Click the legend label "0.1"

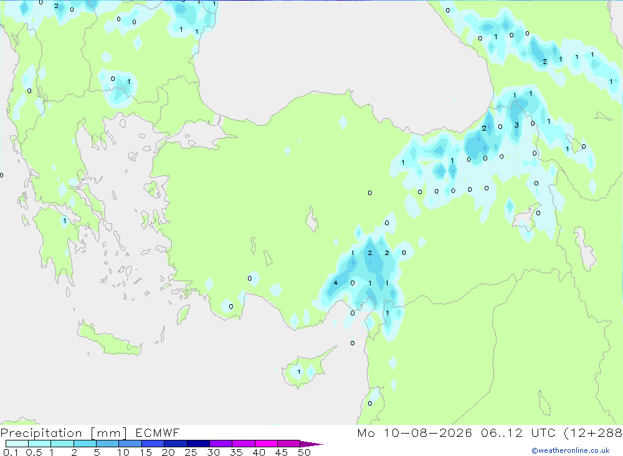(x=10, y=452)
